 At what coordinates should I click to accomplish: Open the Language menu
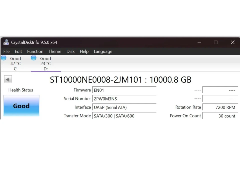[x=103, y=51]
